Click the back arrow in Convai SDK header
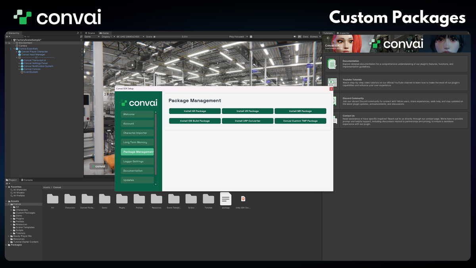The width and height of the screenshot is (476, 268). point(328,38)
